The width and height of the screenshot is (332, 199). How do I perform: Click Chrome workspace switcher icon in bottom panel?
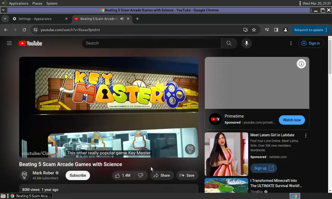pos(295,196)
